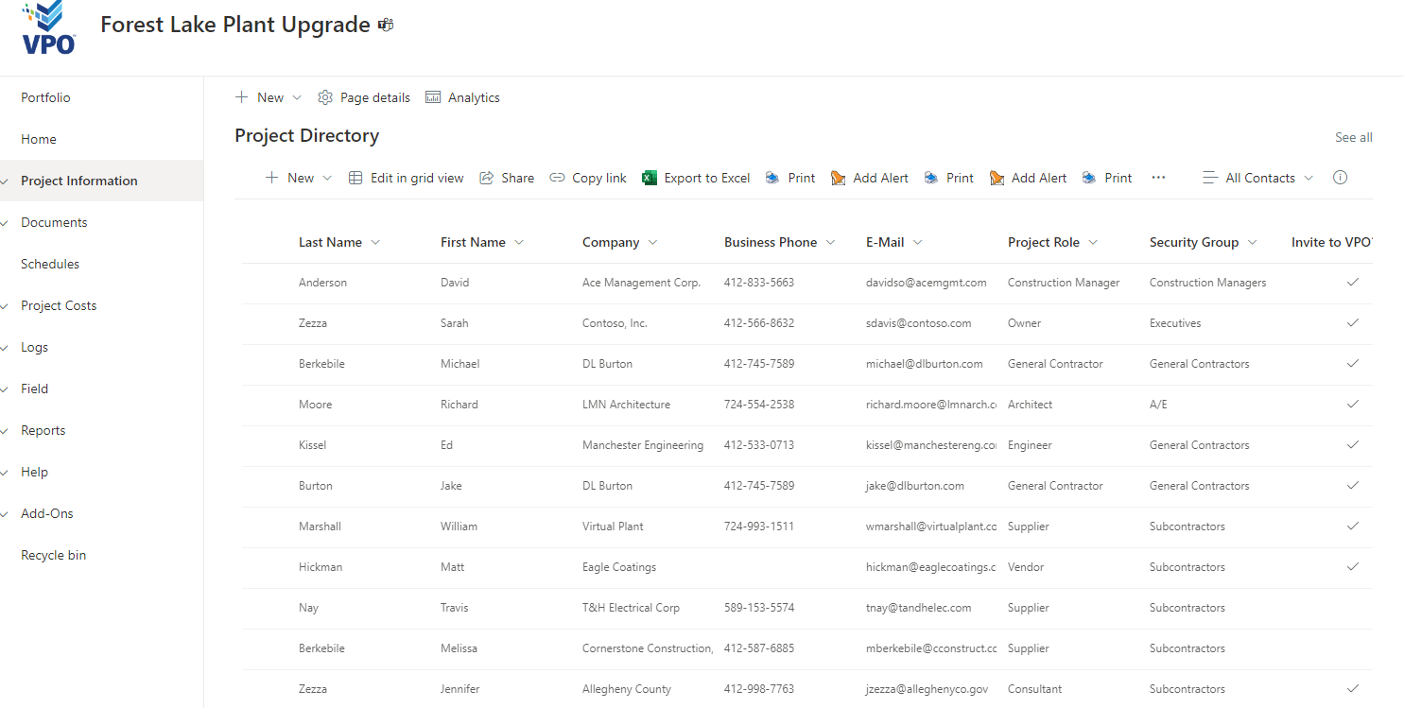Select Edit in grid view
The width and height of the screenshot is (1404, 708).
click(x=406, y=178)
